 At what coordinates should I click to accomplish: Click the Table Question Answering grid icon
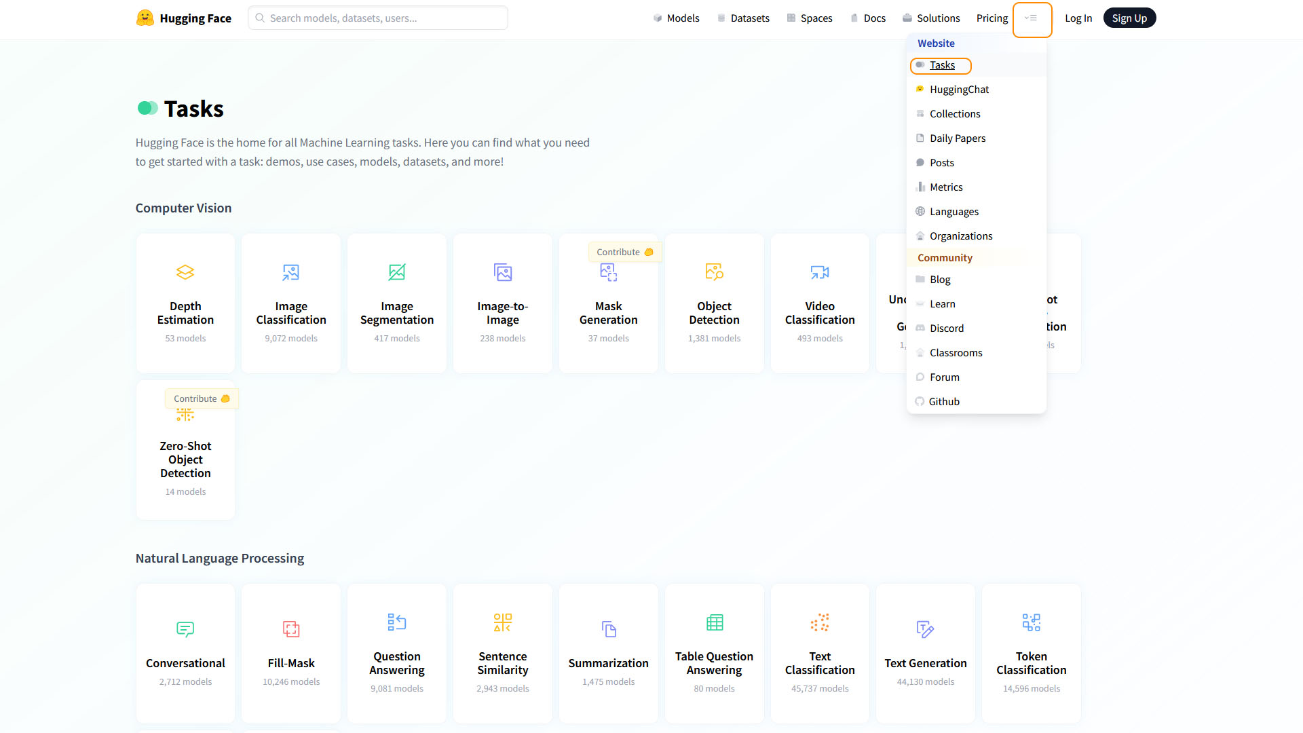pos(714,622)
